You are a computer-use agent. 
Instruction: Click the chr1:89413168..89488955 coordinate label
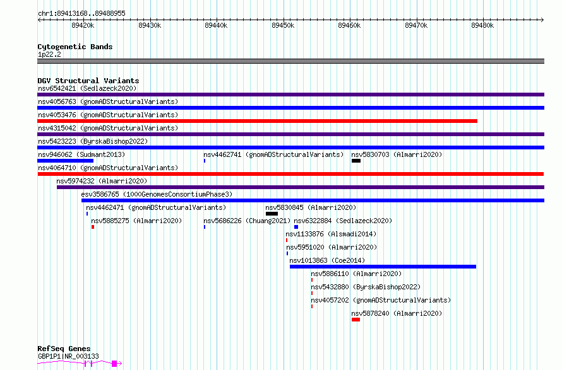[81, 14]
